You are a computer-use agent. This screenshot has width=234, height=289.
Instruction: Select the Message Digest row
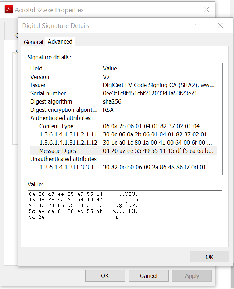pos(123,151)
